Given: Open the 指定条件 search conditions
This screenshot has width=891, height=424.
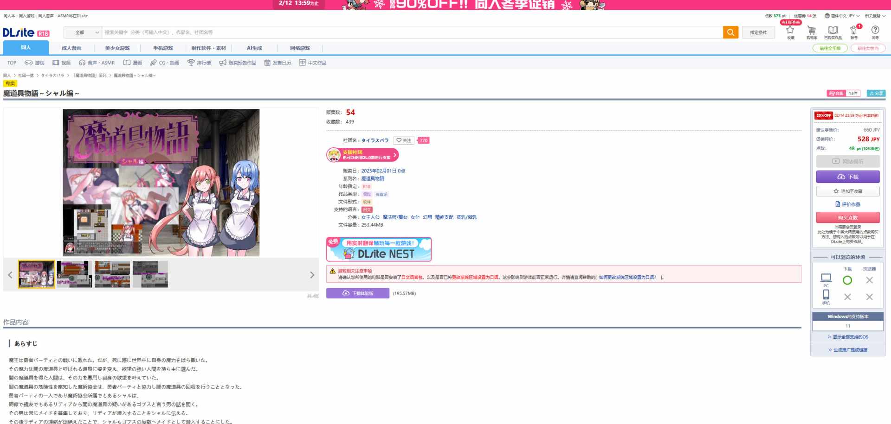Looking at the screenshot, I should [x=759, y=32].
